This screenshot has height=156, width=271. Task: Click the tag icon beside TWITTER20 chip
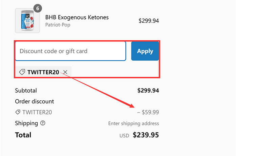(22, 72)
